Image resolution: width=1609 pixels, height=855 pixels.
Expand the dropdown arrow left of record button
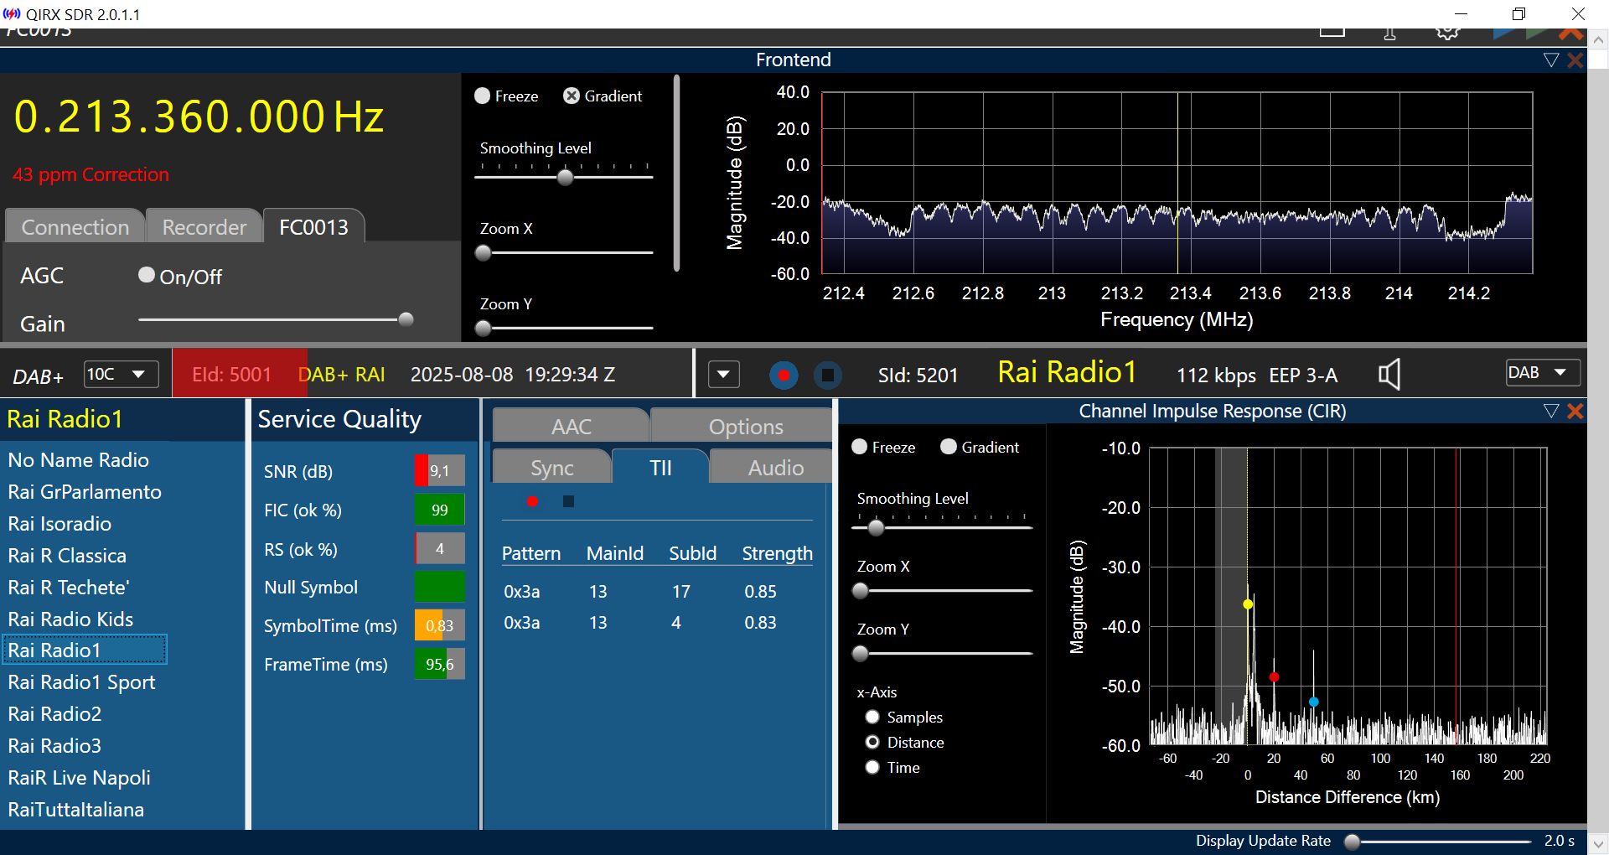(723, 375)
